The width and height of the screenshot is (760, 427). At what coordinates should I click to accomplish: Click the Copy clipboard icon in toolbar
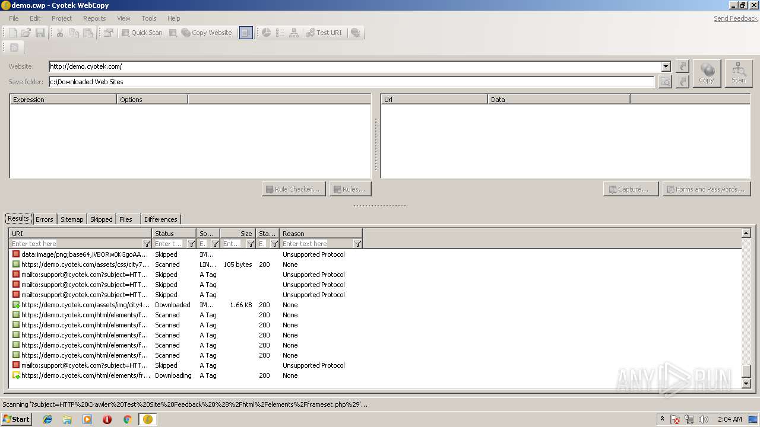[74, 33]
